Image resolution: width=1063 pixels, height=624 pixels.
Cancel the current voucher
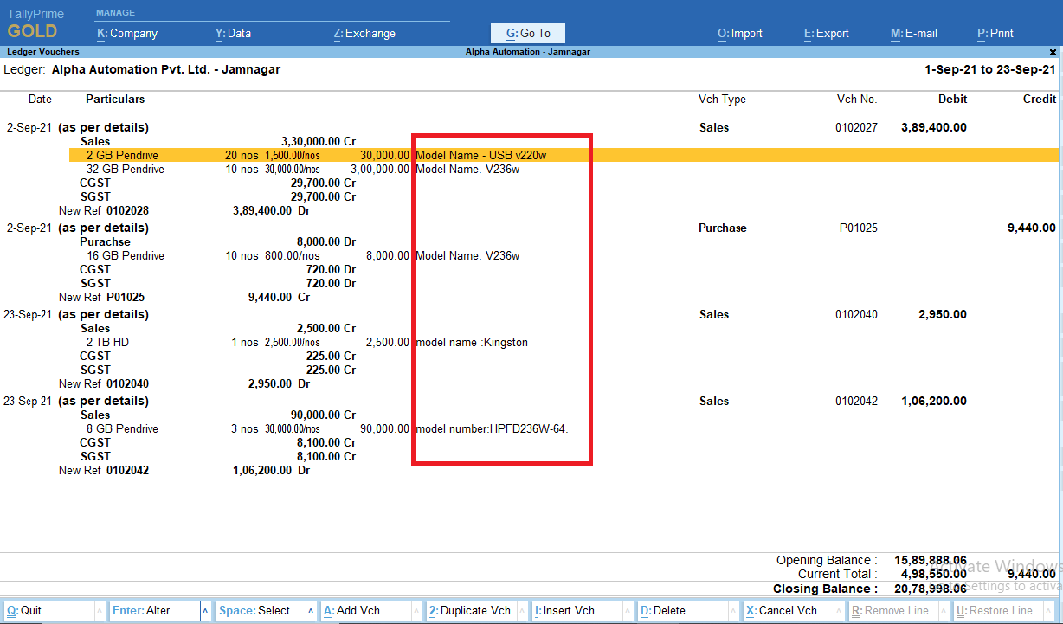(783, 610)
